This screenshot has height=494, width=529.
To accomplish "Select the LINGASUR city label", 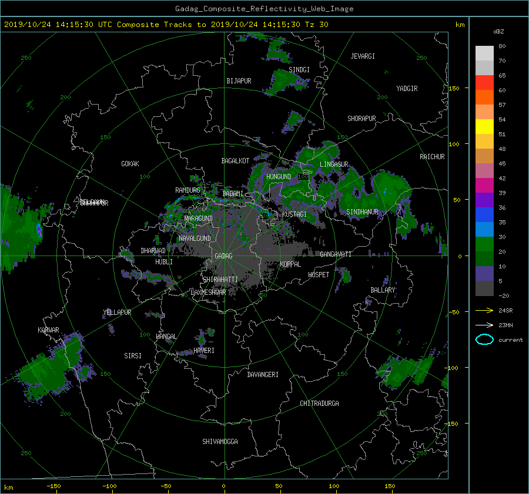I will pos(334,164).
